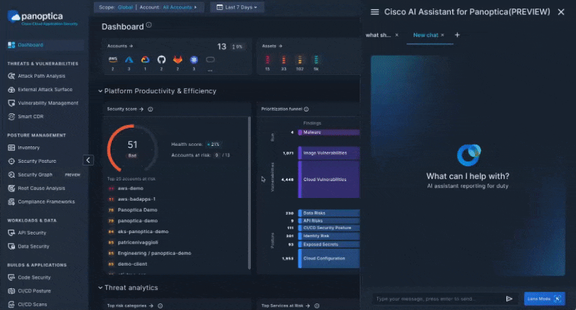Click the Security Posture icon in sidebar

tap(11, 162)
